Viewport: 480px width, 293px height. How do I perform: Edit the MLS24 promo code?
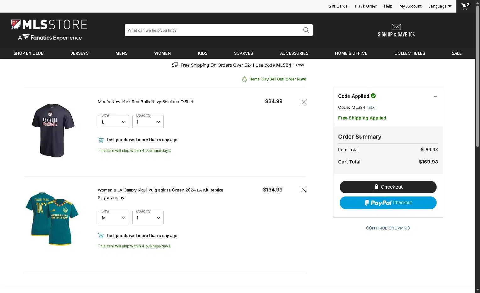click(373, 108)
